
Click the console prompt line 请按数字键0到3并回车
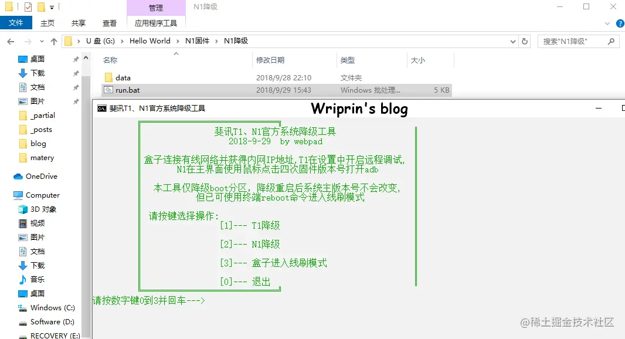tap(149, 300)
